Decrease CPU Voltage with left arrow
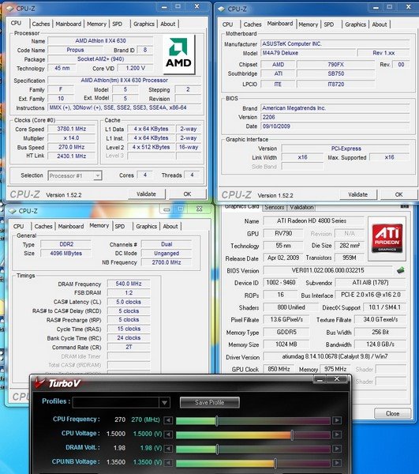419x474 pixels. [168, 434]
